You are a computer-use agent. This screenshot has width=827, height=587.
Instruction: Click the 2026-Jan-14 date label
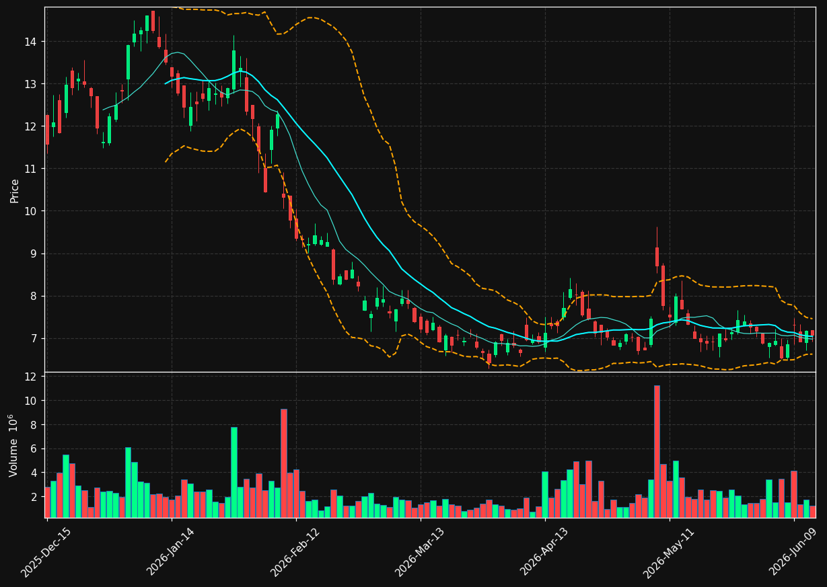pos(170,553)
